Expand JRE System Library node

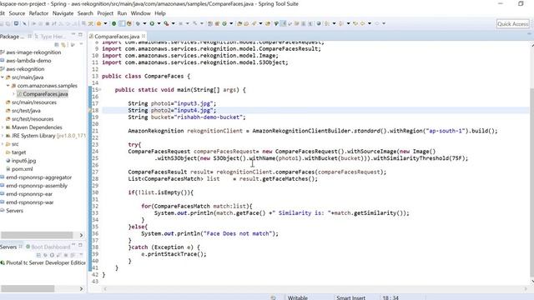(3, 136)
